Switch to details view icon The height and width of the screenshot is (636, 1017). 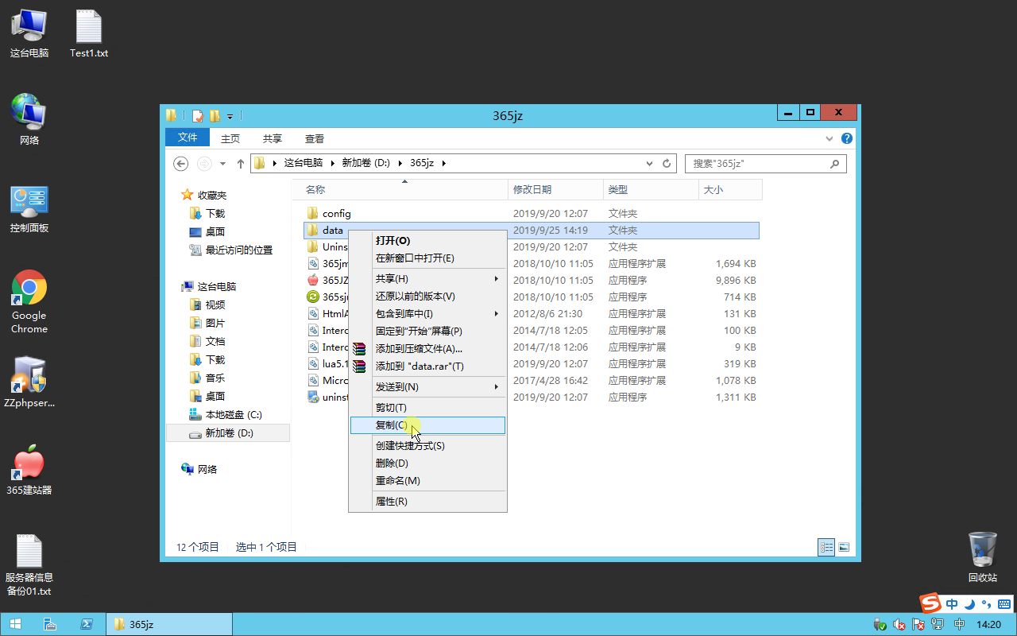point(826,547)
